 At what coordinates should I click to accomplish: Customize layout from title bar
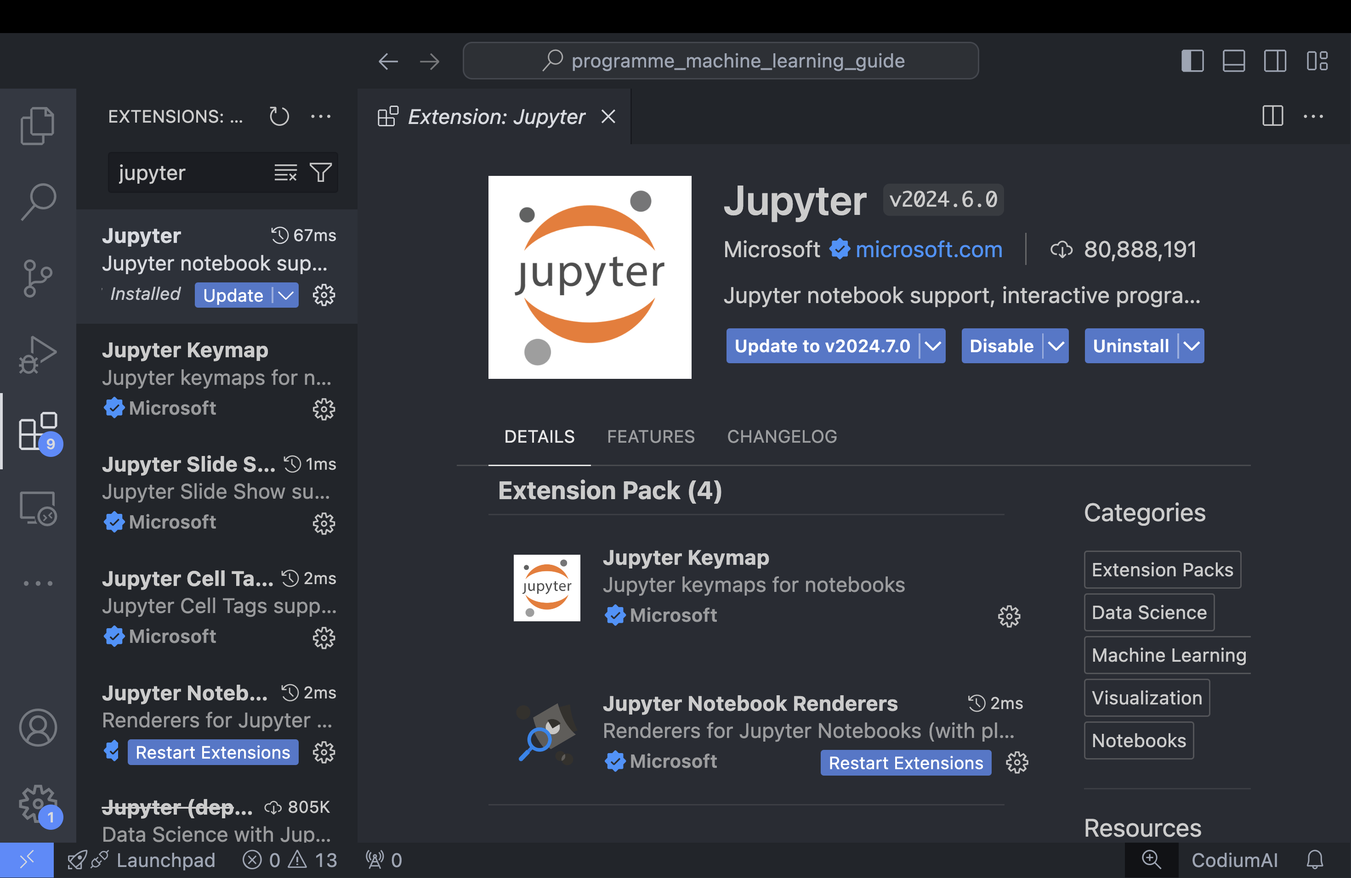pos(1317,61)
